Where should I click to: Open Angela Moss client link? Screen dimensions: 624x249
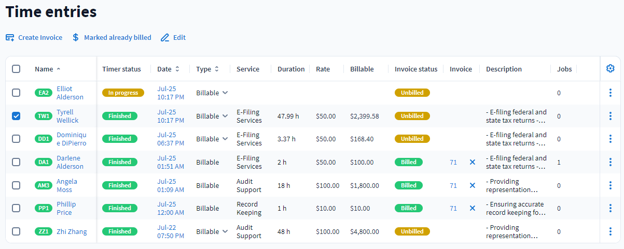pyautogui.click(x=66, y=185)
